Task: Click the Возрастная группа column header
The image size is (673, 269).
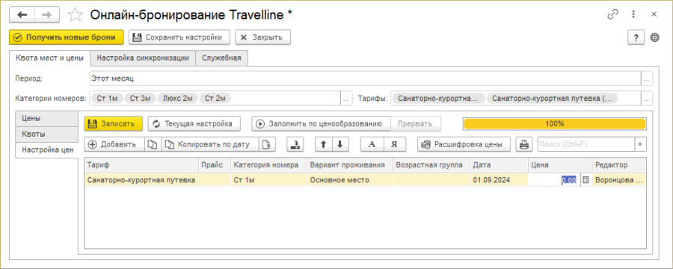Action: point(431,165)
